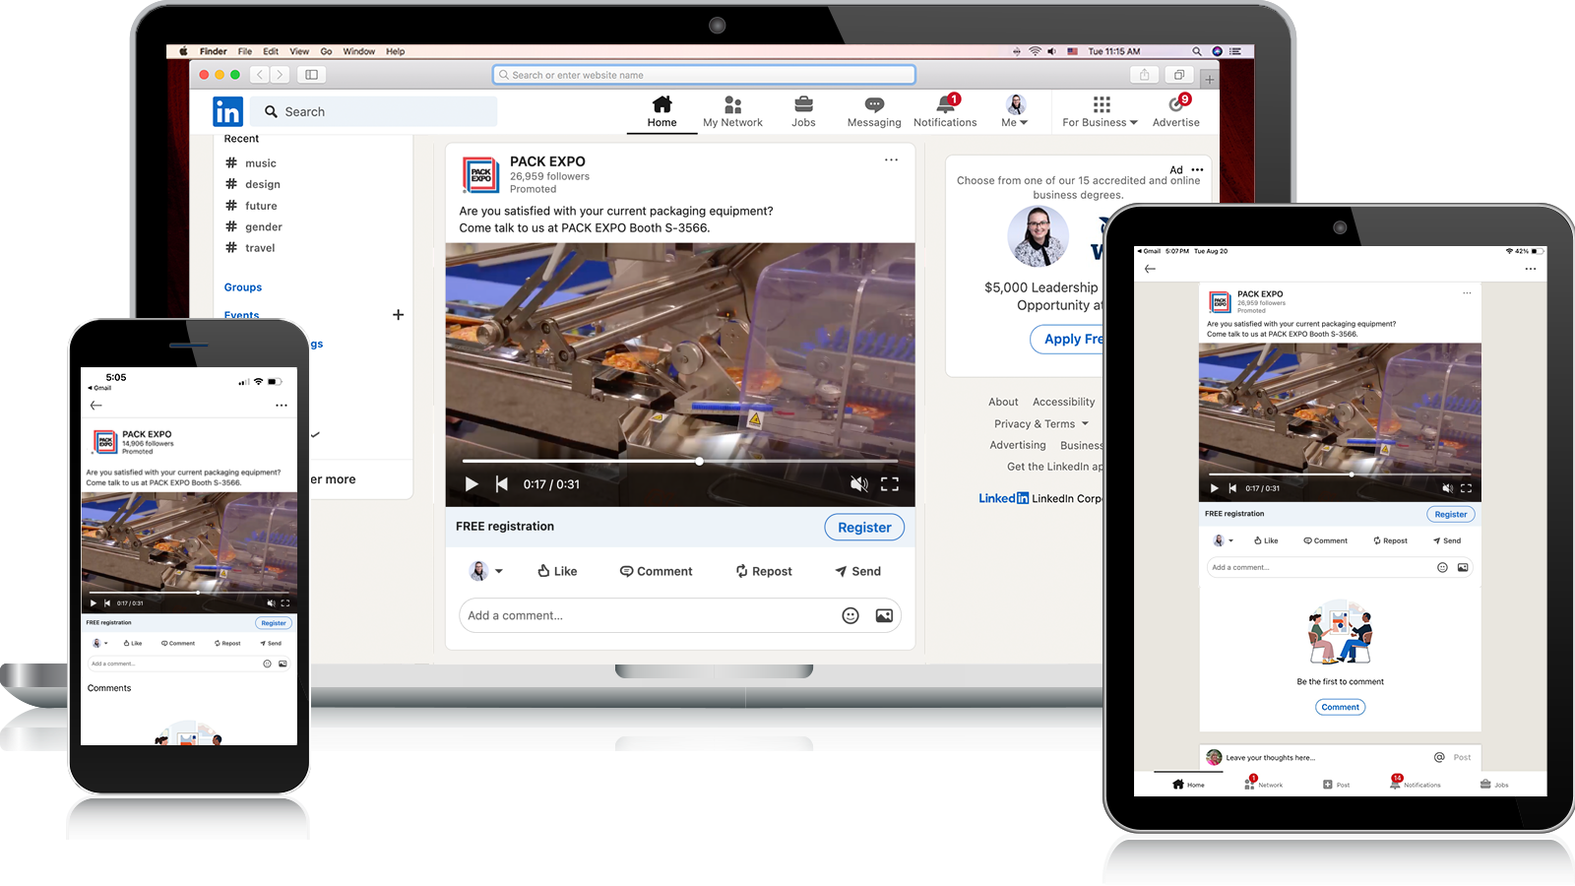The image size is (1575, 886).
Task: Send the PACK EXPO post on laptop
Action: 857,571
